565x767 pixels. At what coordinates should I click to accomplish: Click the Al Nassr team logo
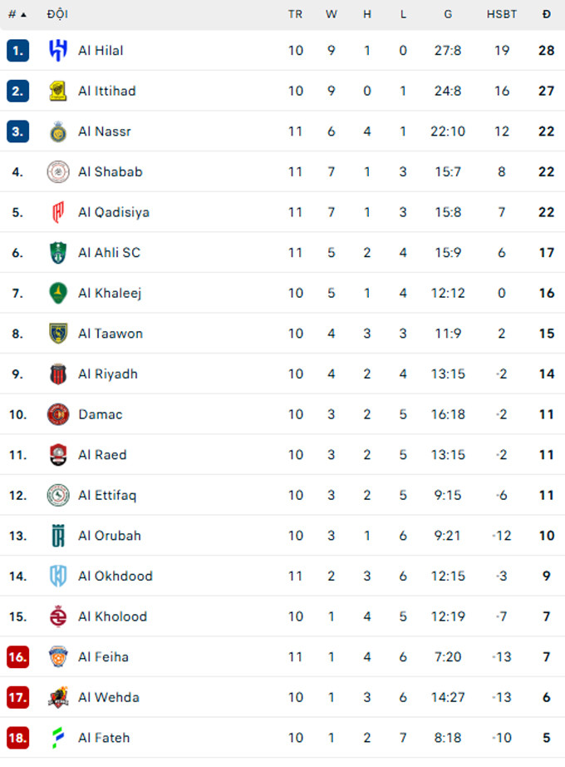tap(57, 131)
